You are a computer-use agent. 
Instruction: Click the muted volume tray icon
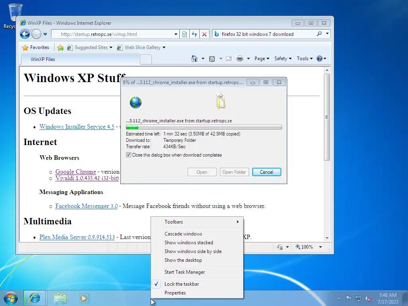pos(368,298)
